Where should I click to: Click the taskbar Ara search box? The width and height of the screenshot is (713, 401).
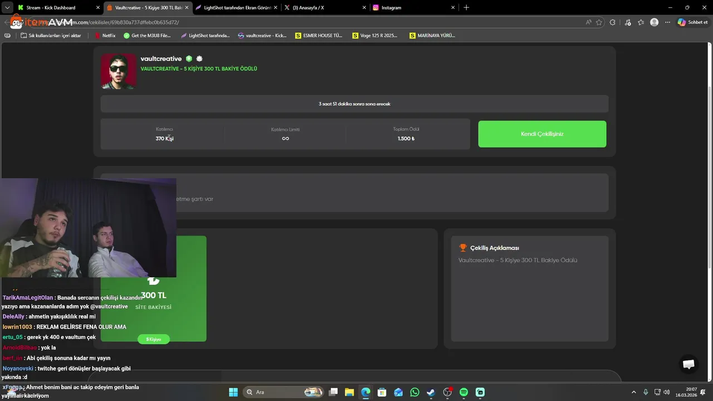pyautogui.click(x=284, y=392)
